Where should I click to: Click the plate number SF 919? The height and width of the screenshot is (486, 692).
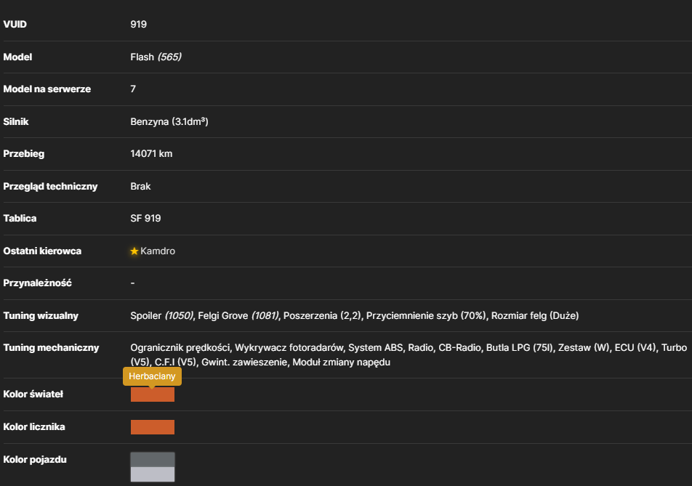click(145, 219)
